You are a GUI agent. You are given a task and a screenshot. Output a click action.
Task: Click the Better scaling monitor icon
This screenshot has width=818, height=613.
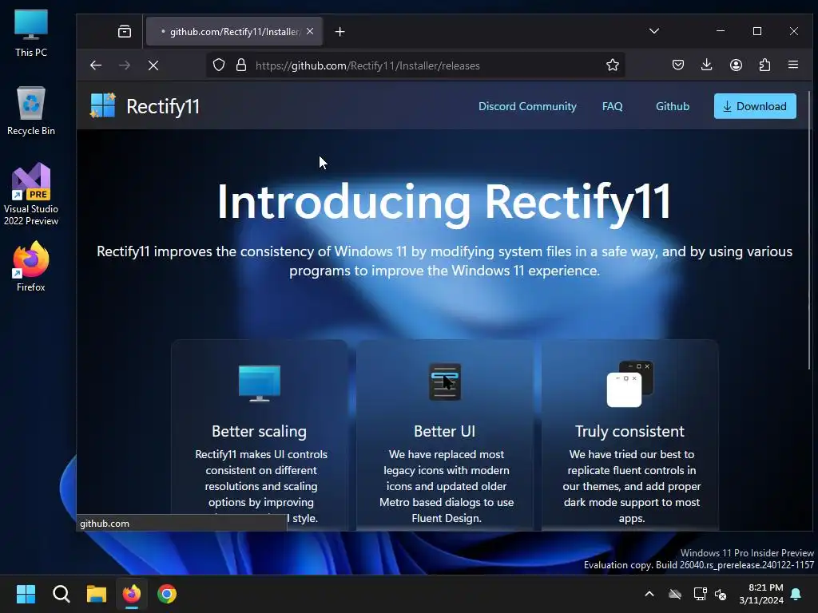(260, 383)
